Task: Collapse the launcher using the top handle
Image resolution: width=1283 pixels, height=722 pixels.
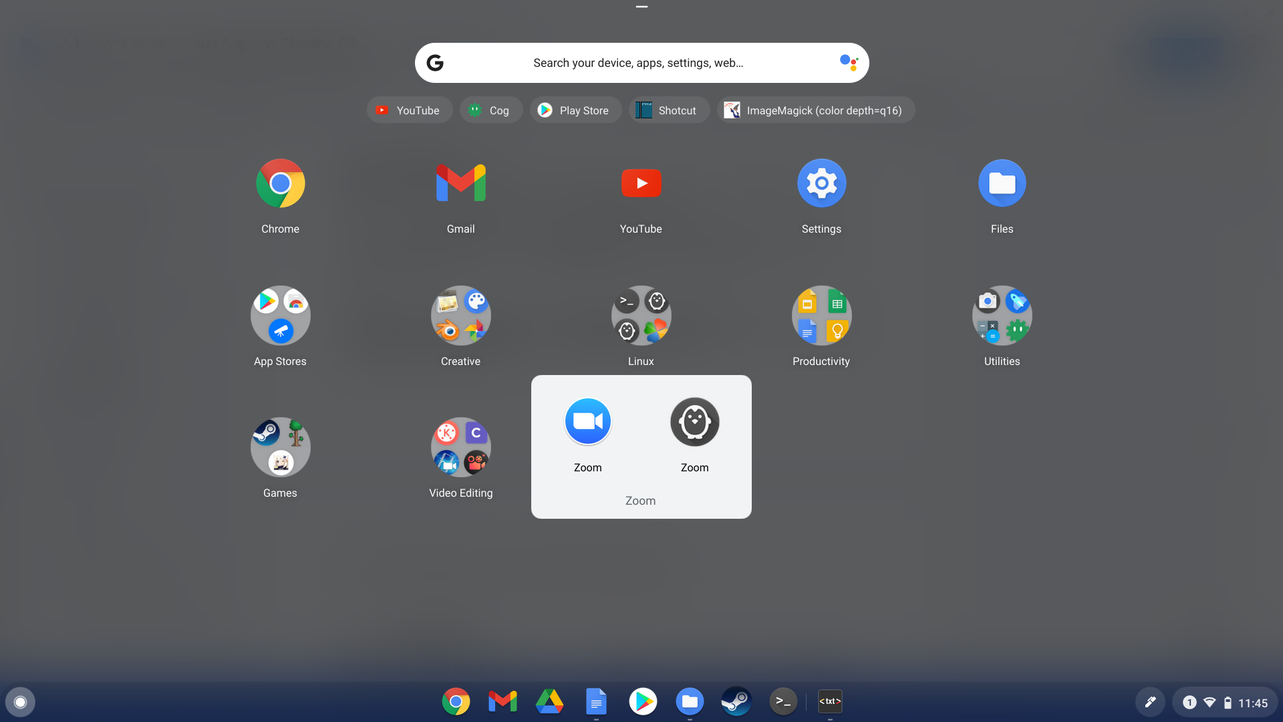Action: tap(641, 7)
